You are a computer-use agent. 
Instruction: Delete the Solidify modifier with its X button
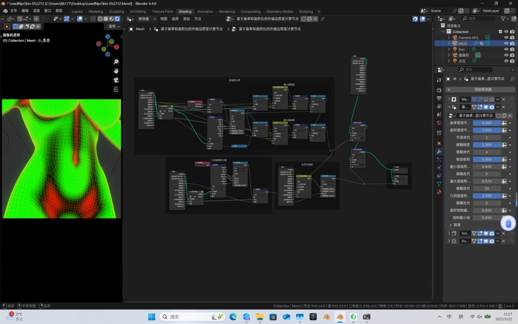(503, 233)
